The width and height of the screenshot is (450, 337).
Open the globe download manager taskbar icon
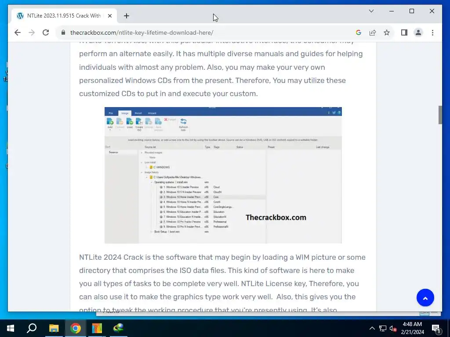118,328
